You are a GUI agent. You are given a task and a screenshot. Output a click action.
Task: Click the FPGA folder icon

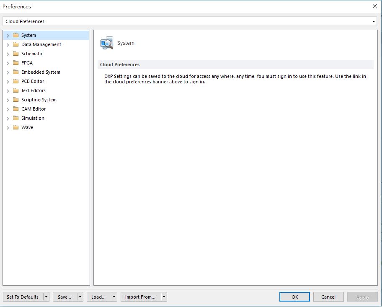(16, 63)
